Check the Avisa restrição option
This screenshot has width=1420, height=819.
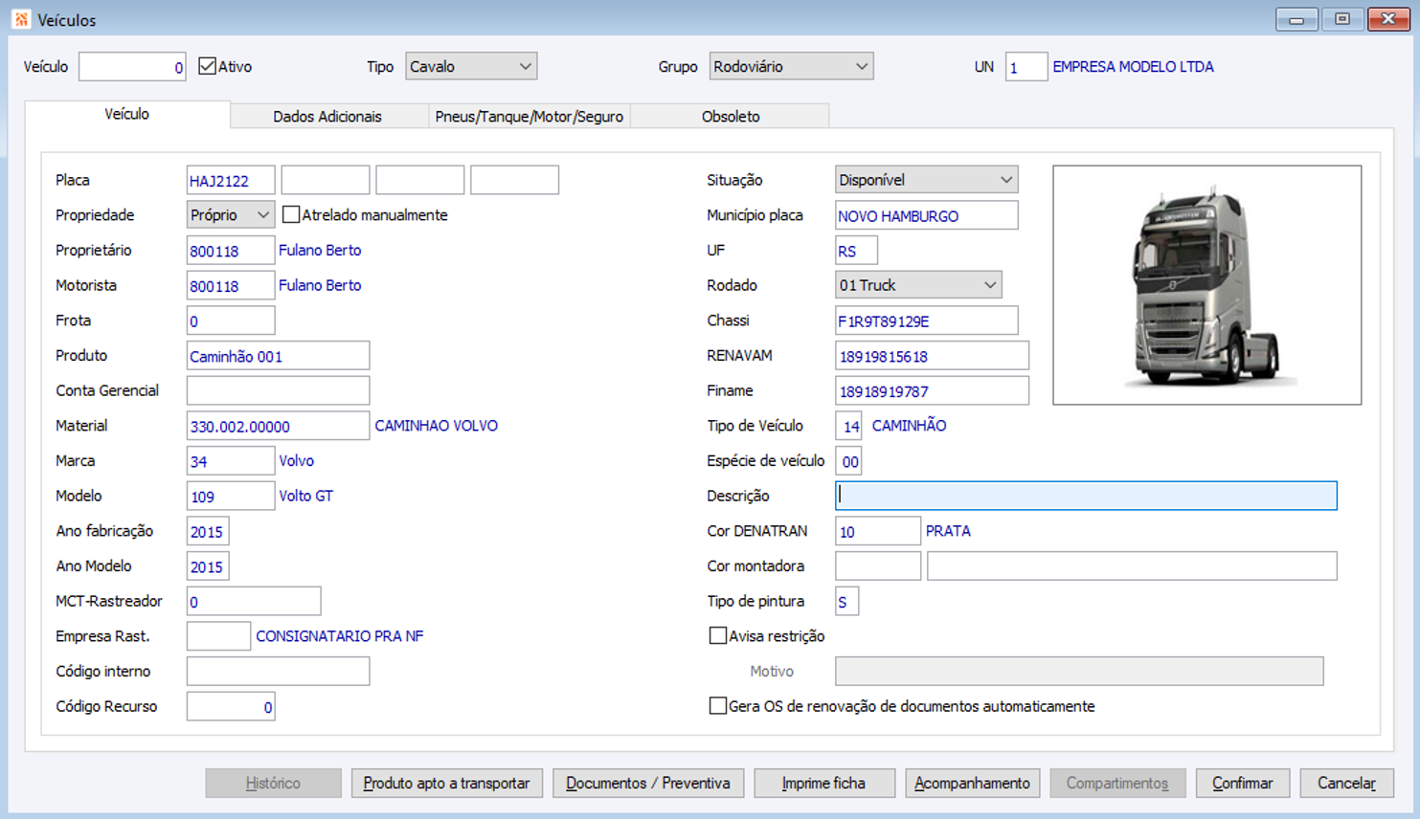point(717,636)
